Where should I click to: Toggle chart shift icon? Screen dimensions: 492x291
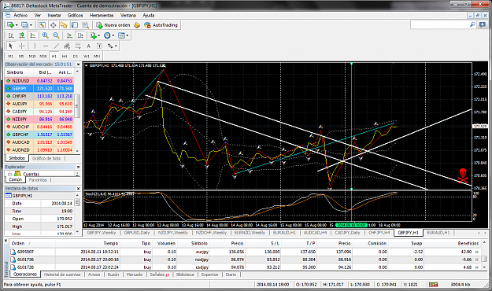pos(80,35)
